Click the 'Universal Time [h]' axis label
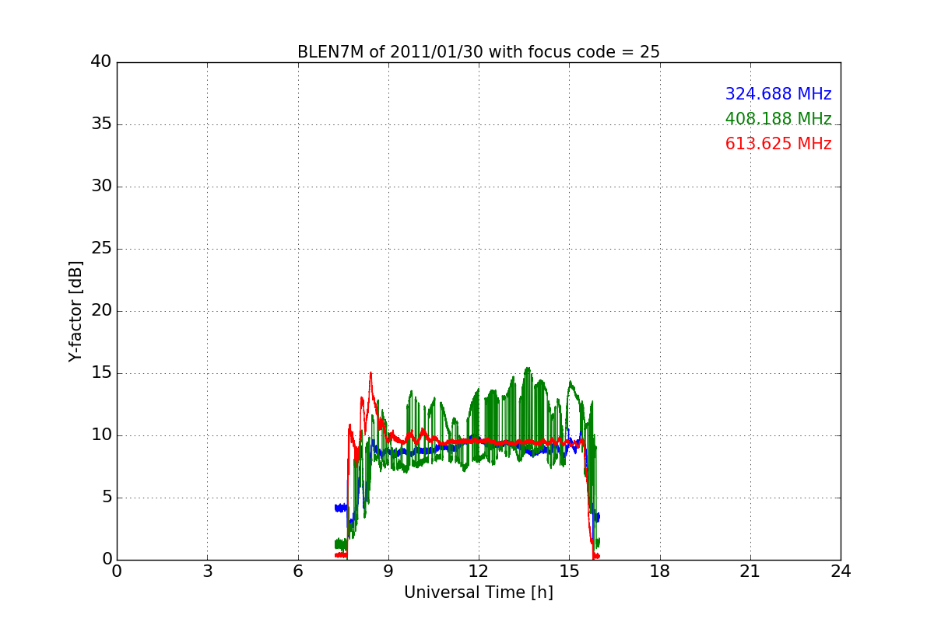 pos(478,592)
